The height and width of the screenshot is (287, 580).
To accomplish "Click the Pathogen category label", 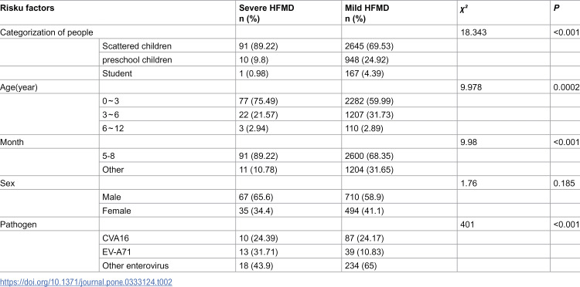I will tap(19, 225).
